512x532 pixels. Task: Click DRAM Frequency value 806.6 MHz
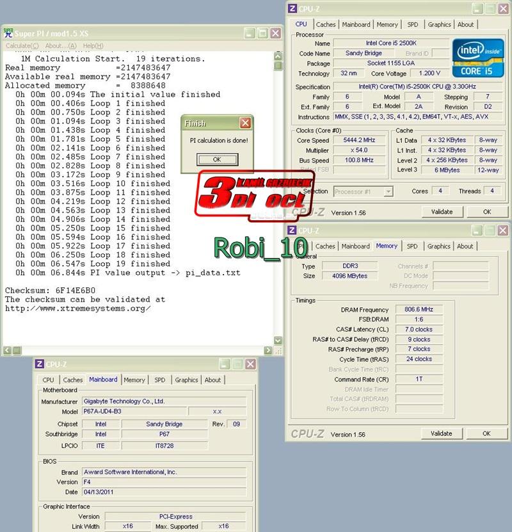419,309
